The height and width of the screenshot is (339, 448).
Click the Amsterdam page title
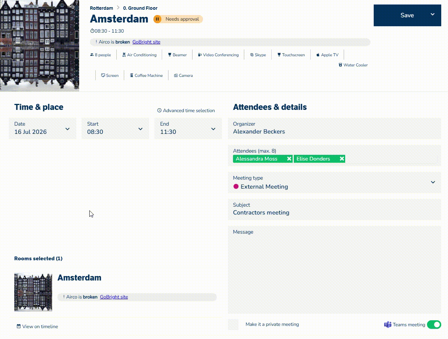[x=119, y=19]
